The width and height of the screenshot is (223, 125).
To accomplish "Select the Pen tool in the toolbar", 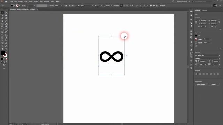I will [2, 18].
